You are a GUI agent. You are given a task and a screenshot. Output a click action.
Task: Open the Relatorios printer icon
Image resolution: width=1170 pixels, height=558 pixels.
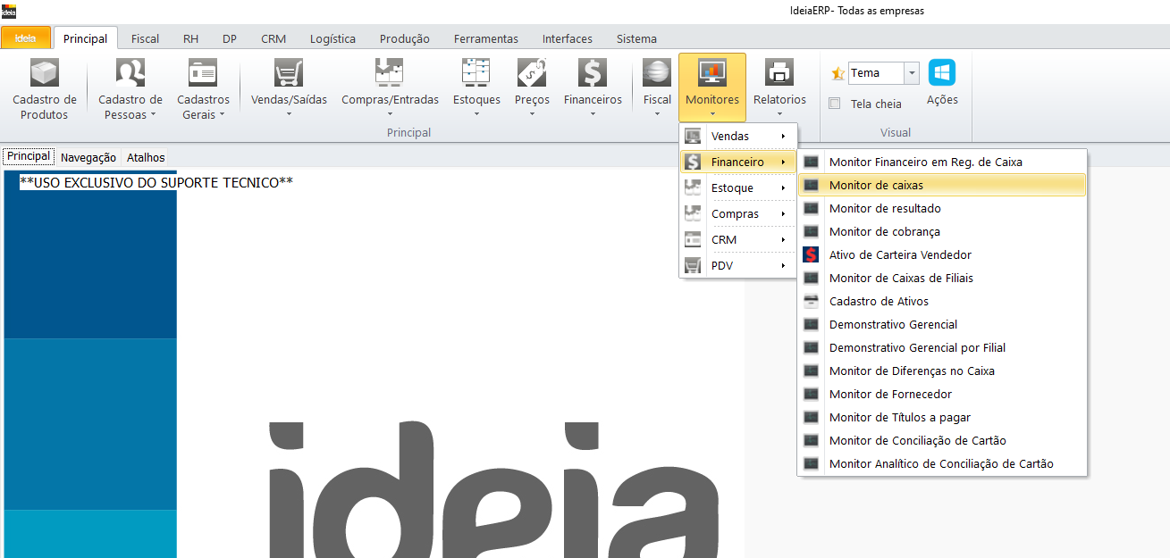[x=779, y=73]
